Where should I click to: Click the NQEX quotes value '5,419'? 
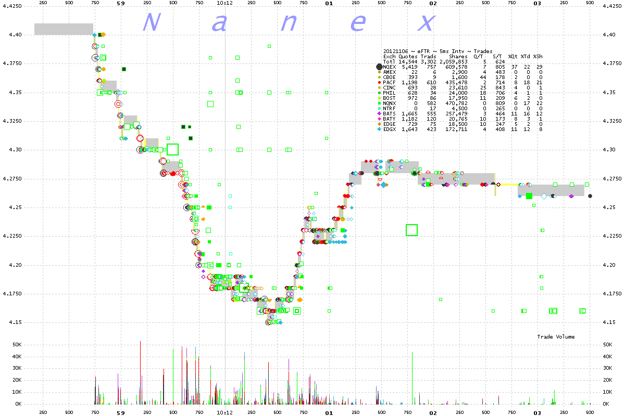click(x=409, y=67)
